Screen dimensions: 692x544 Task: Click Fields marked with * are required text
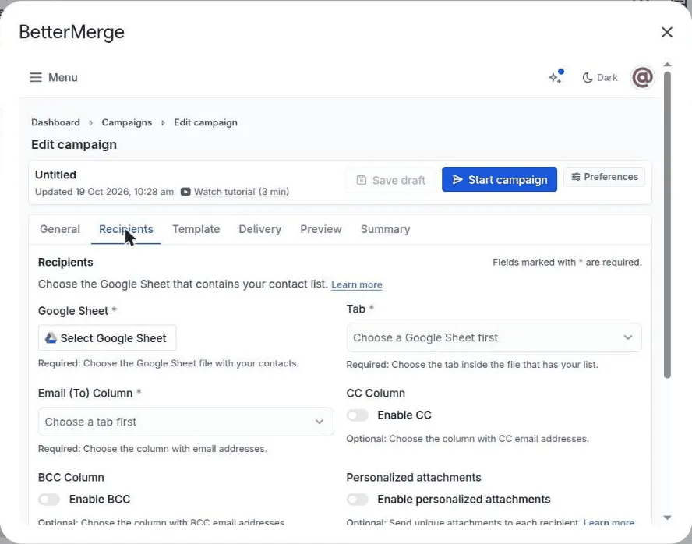click(x=567, y=263)
